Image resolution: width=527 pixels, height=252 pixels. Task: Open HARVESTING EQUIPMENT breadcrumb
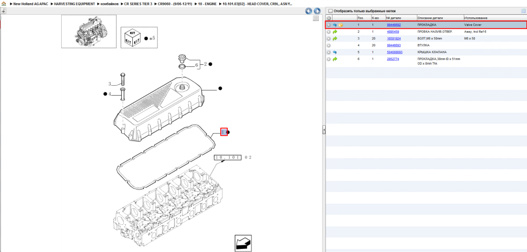click(x=75, y=4)
